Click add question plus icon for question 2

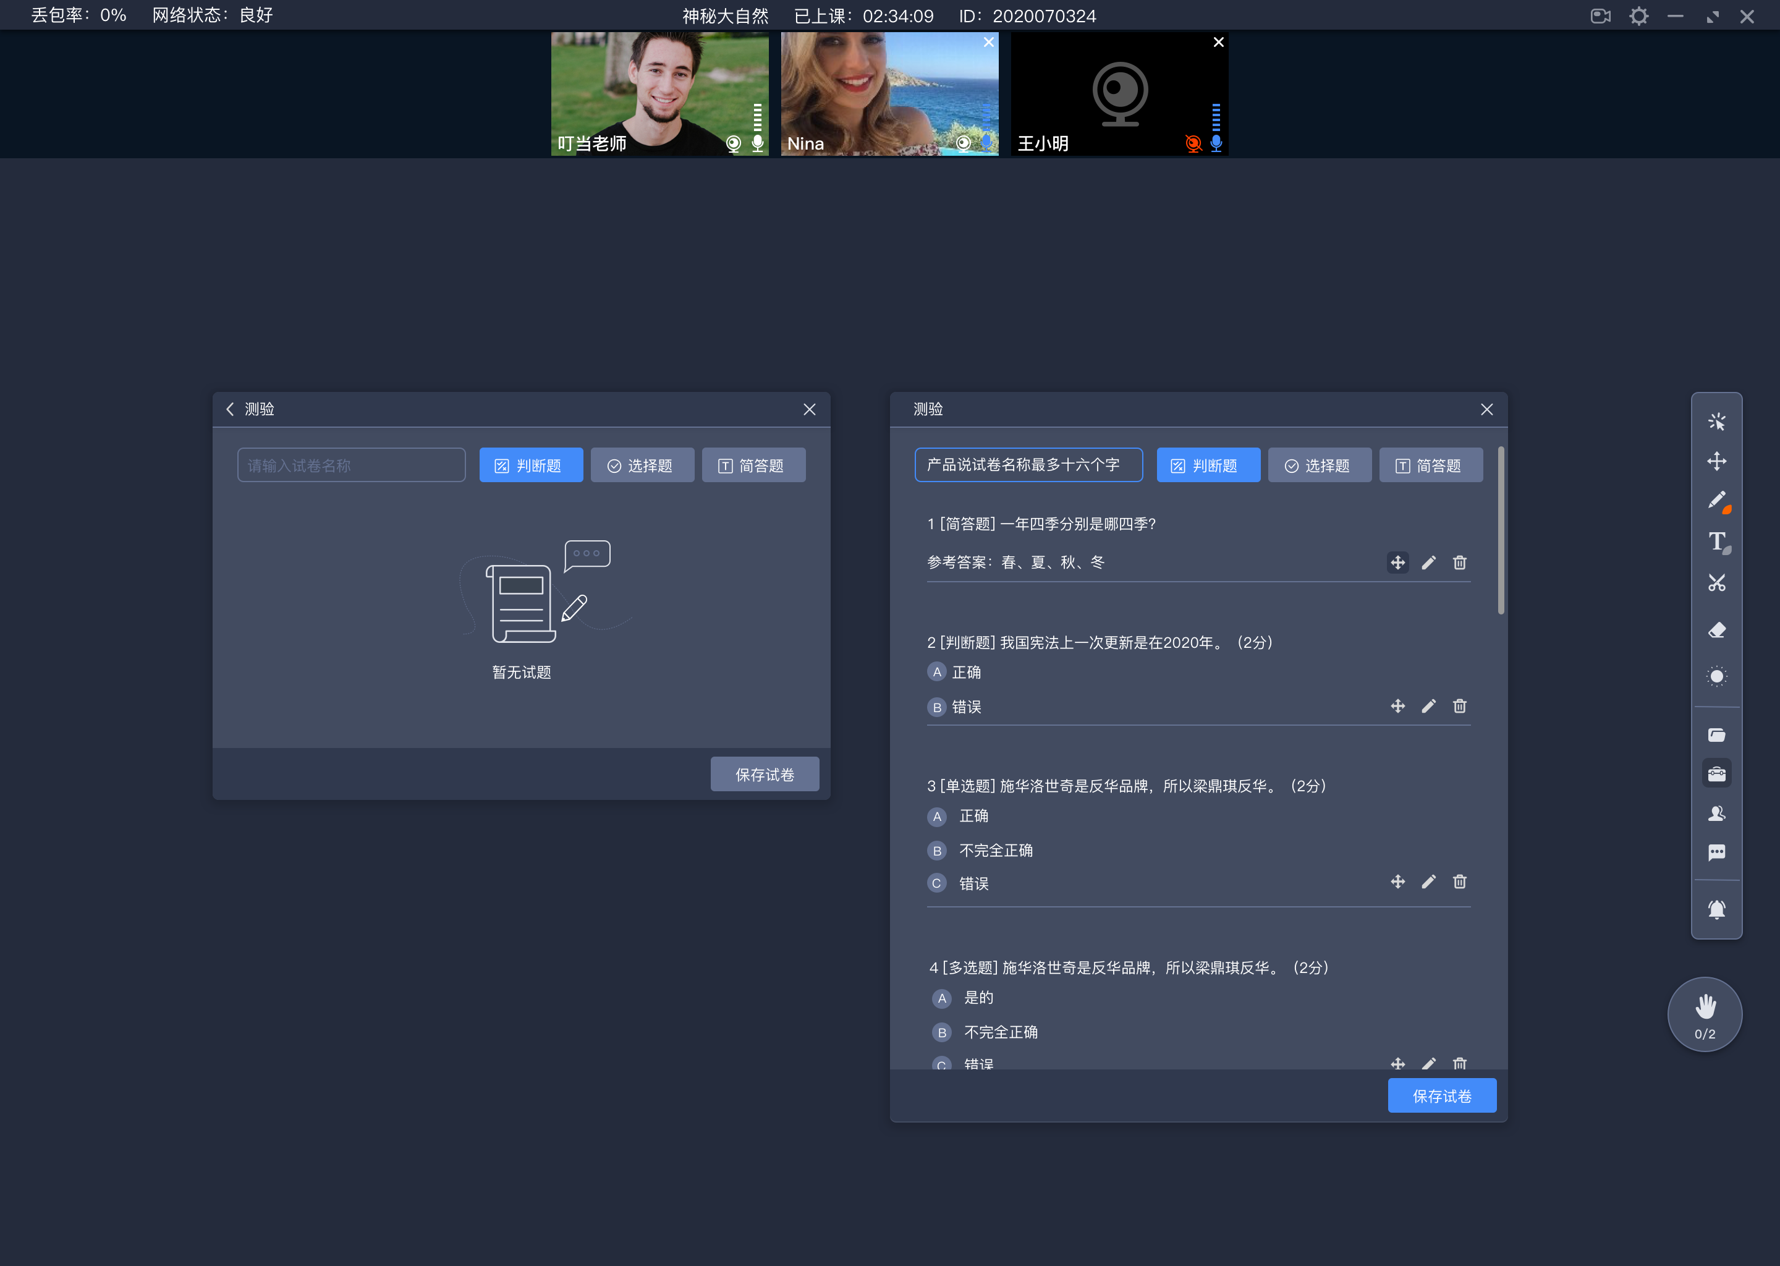click(1397, 705)
